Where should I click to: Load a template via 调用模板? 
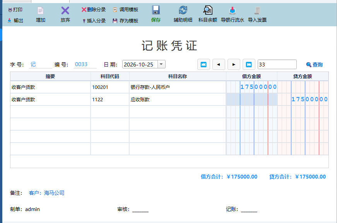[x=125, y=10]
